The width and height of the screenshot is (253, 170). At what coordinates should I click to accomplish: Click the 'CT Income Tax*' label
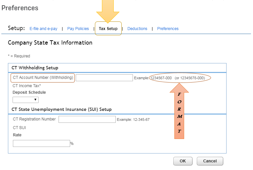27,86
